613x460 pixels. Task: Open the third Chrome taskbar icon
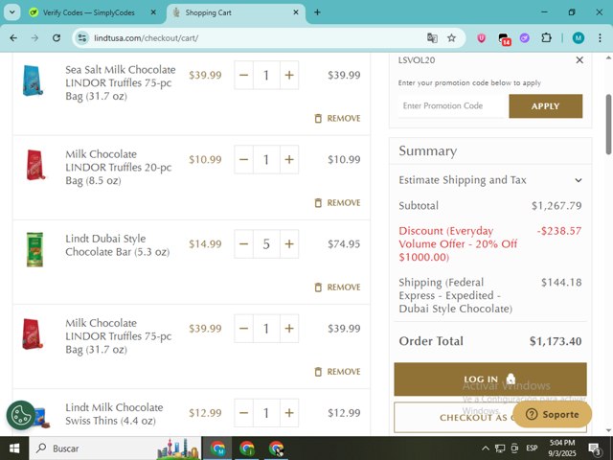(276, 448)
